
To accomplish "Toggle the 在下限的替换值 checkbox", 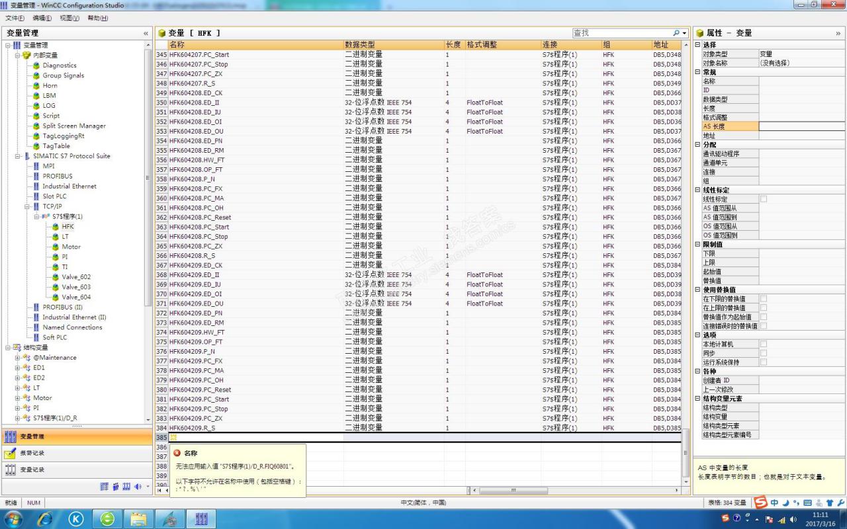I will point(764,299).
